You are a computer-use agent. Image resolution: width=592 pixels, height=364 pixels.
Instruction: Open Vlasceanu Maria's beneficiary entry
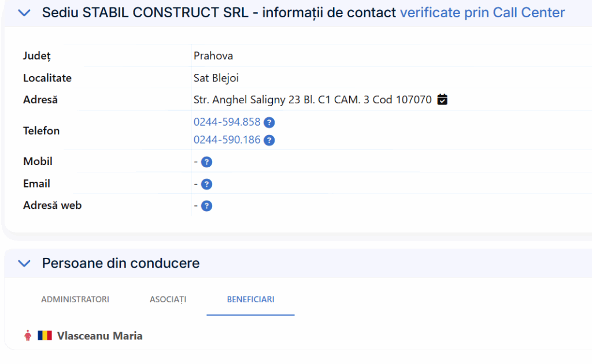99,336
